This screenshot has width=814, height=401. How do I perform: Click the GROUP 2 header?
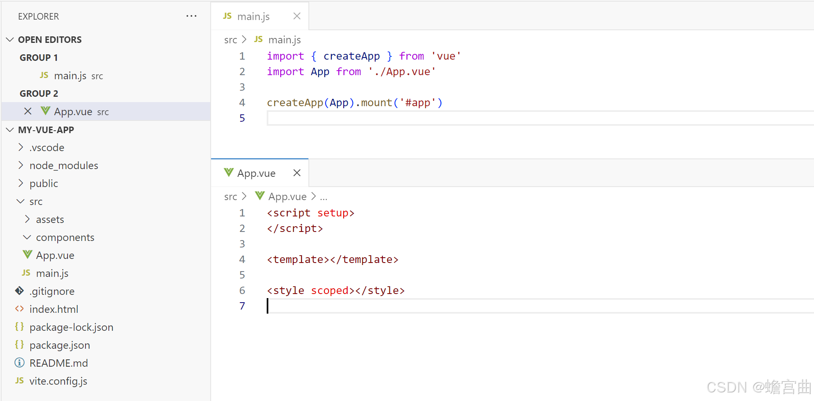39,94
